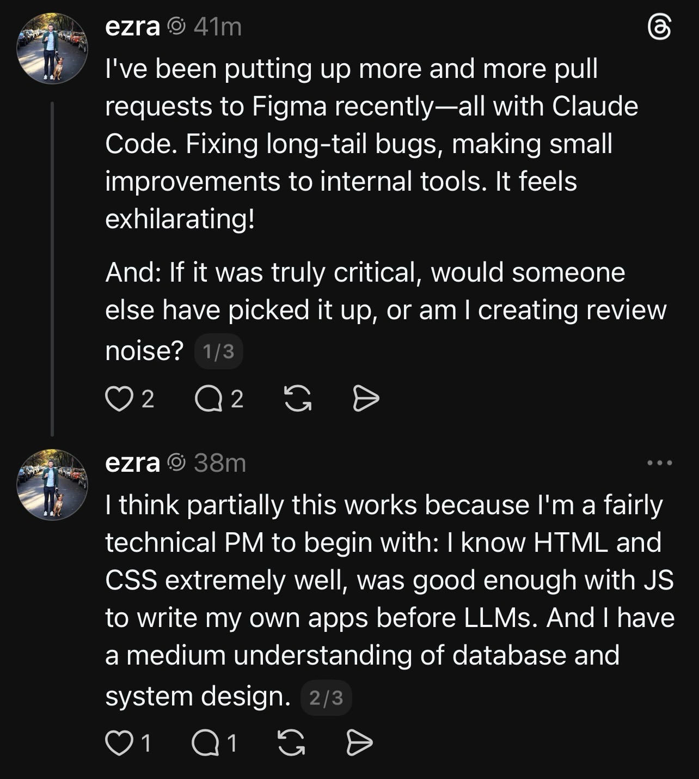
Task: Tap the ezra username on first post
Action: [x=132, y=27]
